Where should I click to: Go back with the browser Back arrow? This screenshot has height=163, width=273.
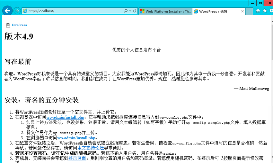[x=7, y=11]
